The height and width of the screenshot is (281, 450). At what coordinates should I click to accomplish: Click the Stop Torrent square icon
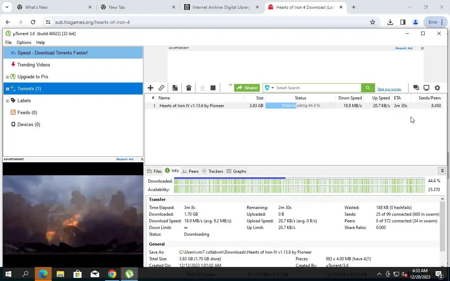[x=213, y=88]
